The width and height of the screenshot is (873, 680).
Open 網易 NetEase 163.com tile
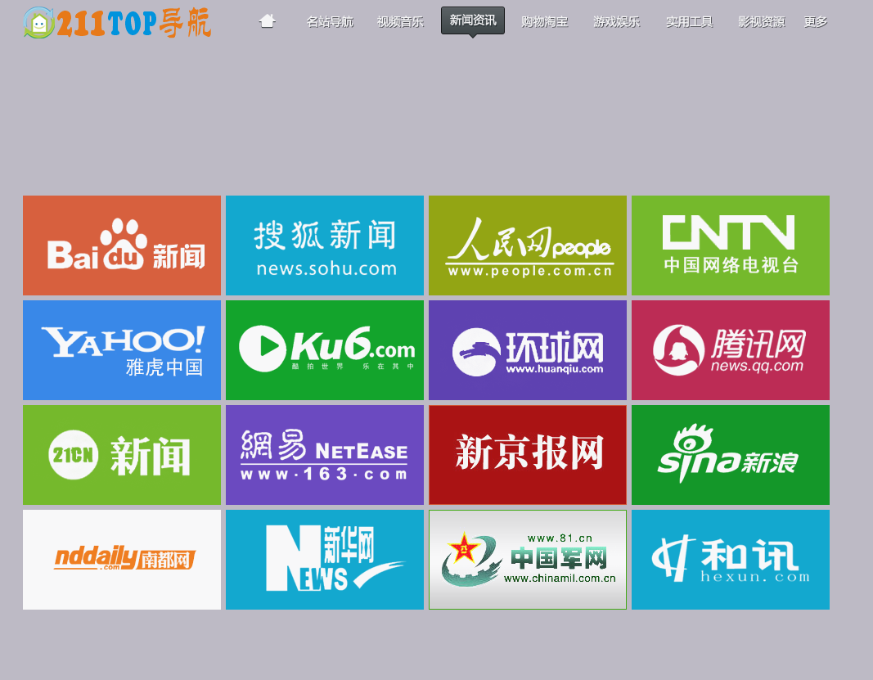click(325, 455)
